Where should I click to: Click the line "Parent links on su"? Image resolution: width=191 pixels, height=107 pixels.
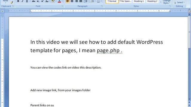click(x=42, y=105)
